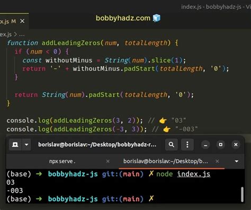Open terminal three-dot menu
The width and height of the screenshot is (251, 210).
187,145
